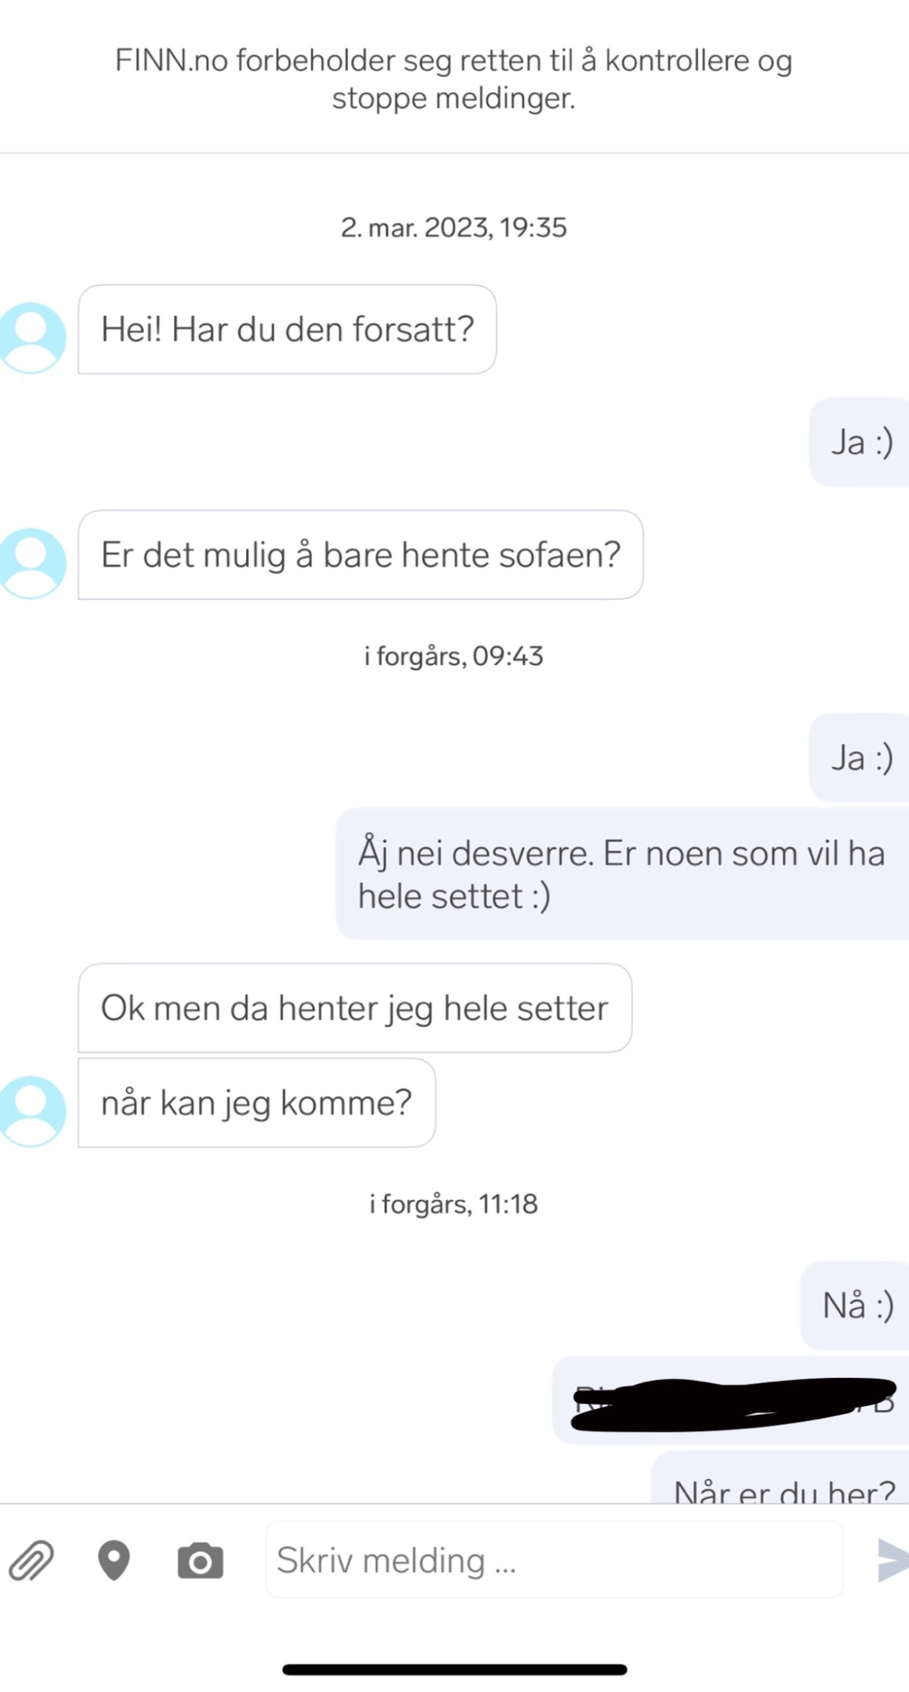Tap the "i forgårs, 11:18" timestamp
Screen dimensions: 909x1692
point(454,1204)
